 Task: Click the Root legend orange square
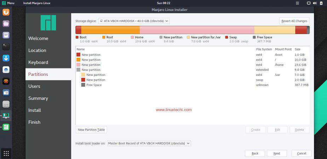(104, 37)
